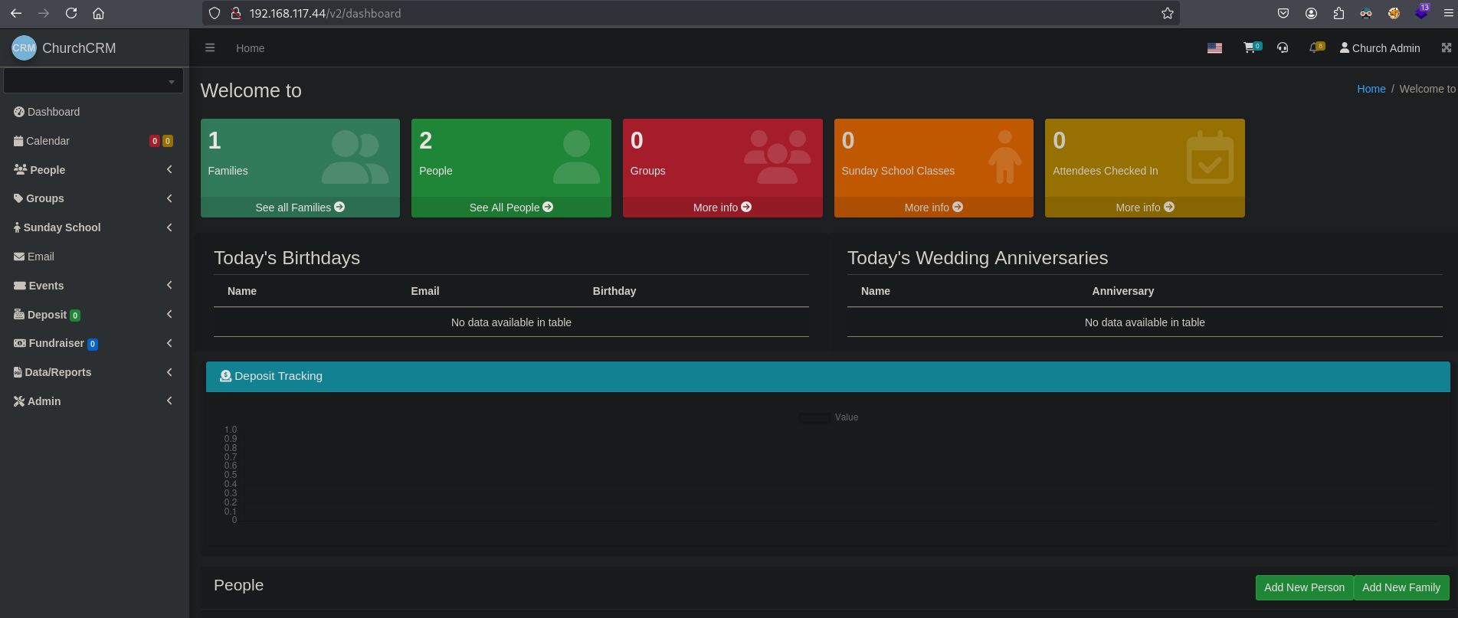
Task: Expand the Admin sidebar menu
Action: click(92, 401)
